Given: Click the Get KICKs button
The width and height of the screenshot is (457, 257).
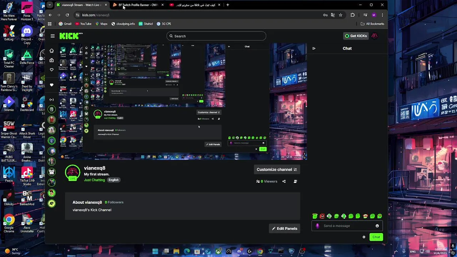Looking at the screenshot, I should point(356,36).
